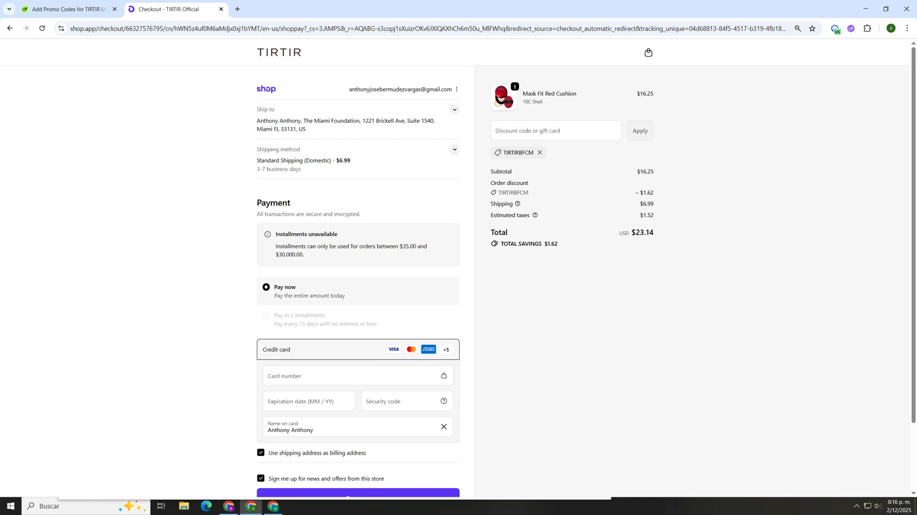Open the Extensions puzzle icon
917x515 pixels.
(x=867, y=28)
